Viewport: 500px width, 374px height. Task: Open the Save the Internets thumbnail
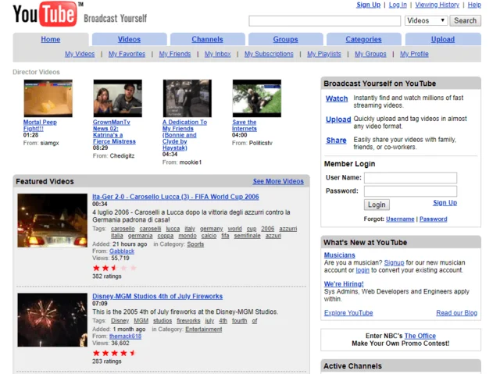(x=257, y=98)
